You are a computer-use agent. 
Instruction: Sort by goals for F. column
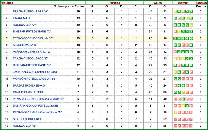(150, 6)
